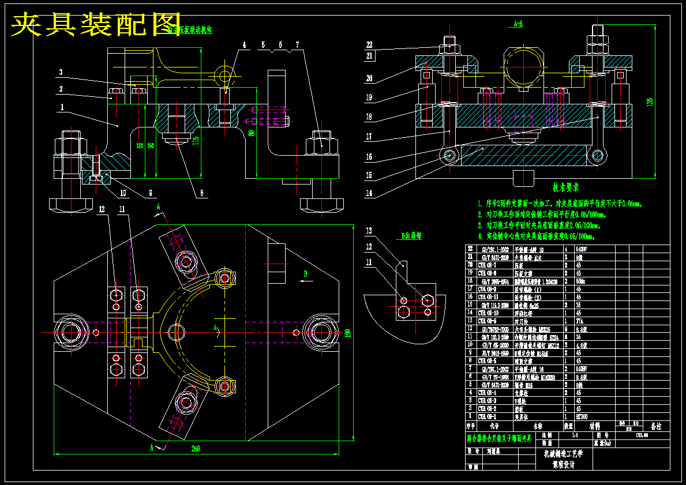Click the 课程设计 text
The width and height of the screenshot is (686, 485).
pos(564,464)
